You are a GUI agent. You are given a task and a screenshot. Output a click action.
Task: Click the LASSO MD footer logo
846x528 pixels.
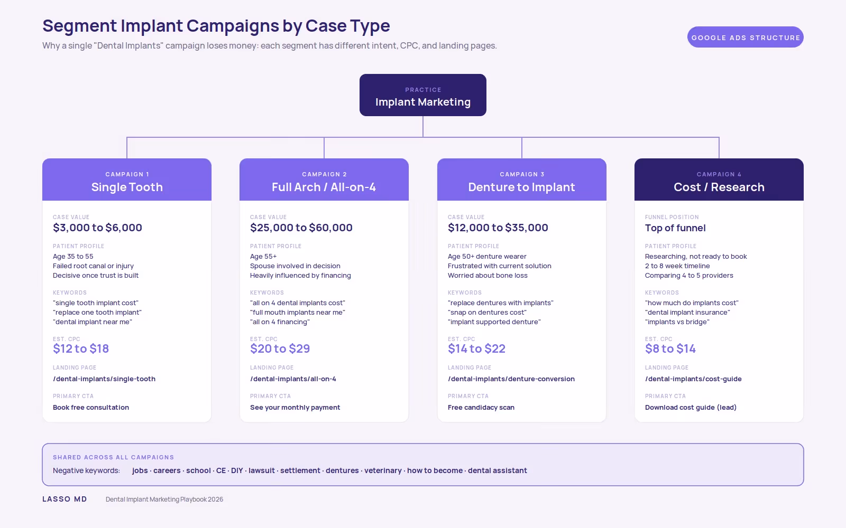point(65,499)
